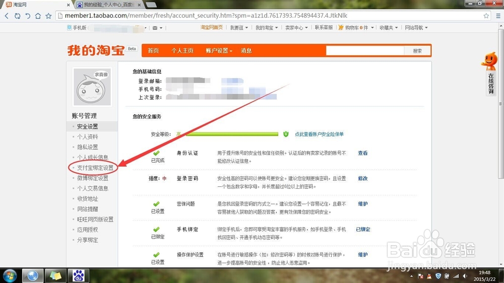Screen dimensions: 504x283
Task: Reload the page with the refresh icon
Action: point(17,16)
